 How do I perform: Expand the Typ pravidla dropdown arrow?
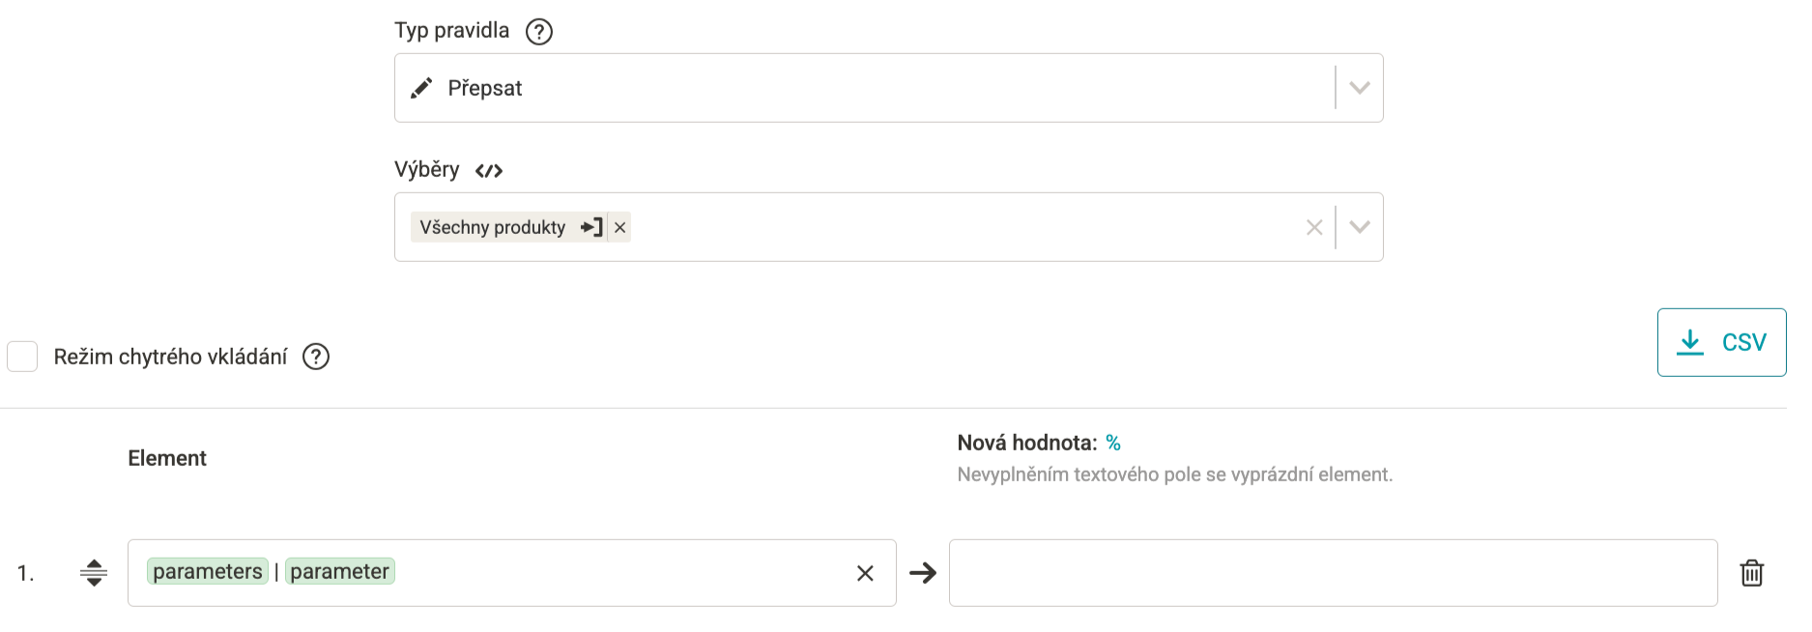[1360, 88]
